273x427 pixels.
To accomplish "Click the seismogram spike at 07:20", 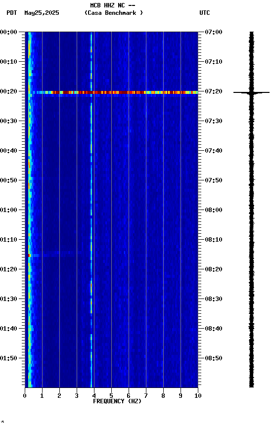I will 251,92.
